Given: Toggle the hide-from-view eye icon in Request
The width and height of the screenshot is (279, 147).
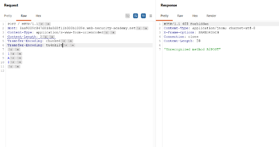Looking at the screenshot, I should click(x=128, y=16).
